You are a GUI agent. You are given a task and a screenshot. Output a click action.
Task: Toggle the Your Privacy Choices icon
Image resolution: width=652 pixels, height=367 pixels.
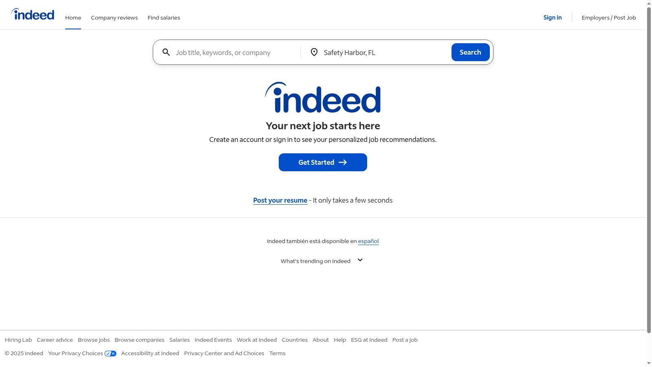pyautogui.click(x=110, y=354)
